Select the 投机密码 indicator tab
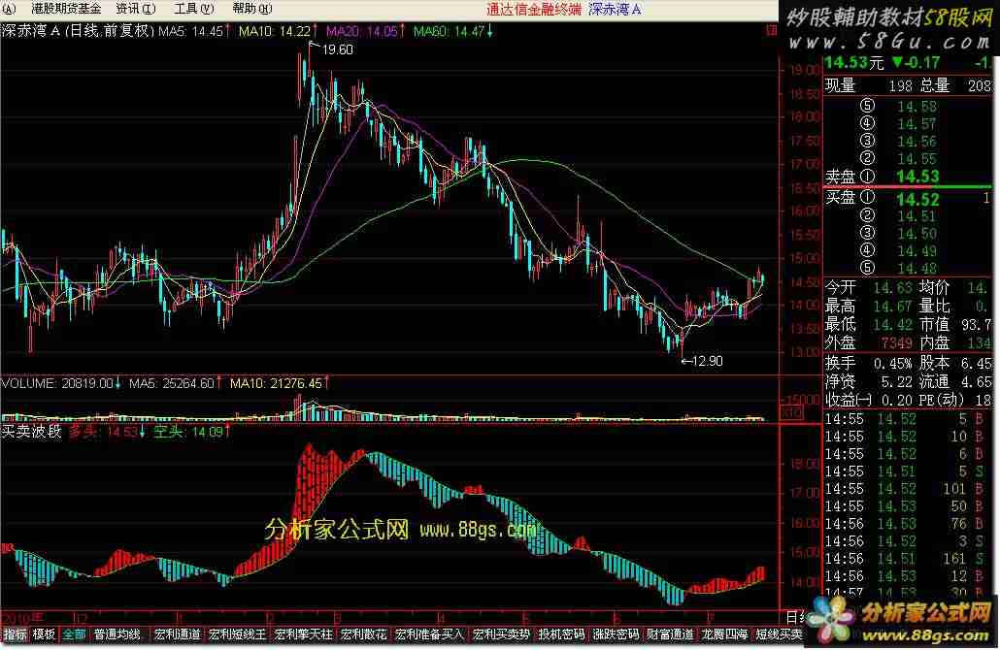The image size is (1000, 650). click(x=561, y=634)
